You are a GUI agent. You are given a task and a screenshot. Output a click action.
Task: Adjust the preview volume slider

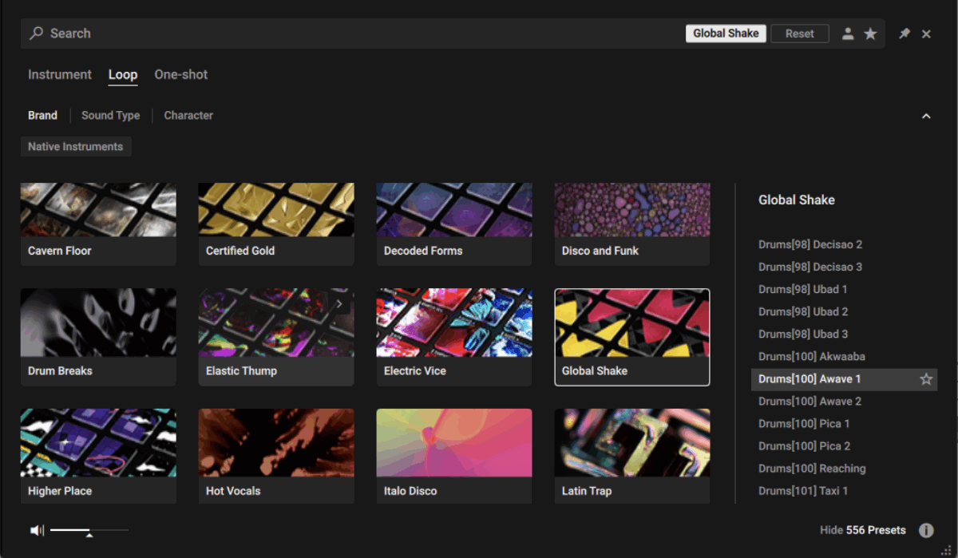tap(89, 530)
